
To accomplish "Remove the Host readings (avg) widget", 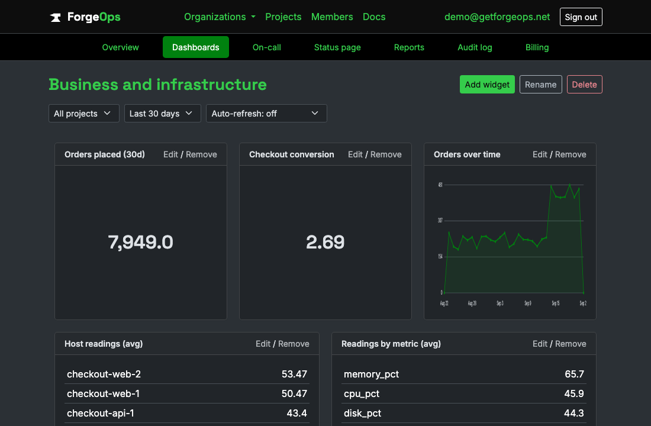I will coord(294,344).
